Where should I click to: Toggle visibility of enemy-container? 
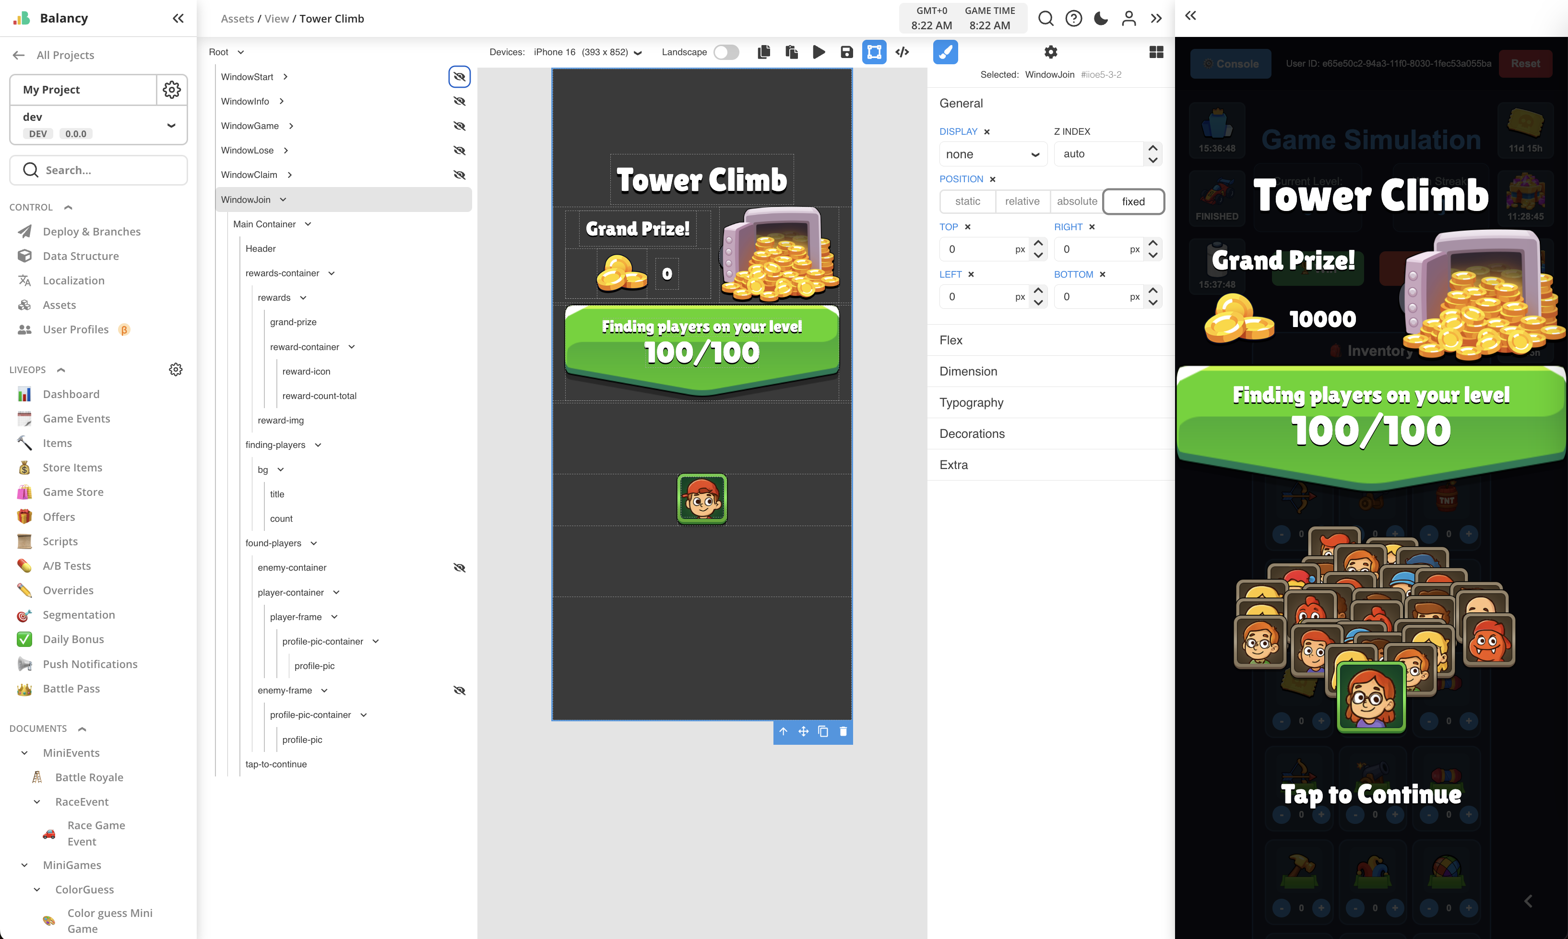coord(460,568)
